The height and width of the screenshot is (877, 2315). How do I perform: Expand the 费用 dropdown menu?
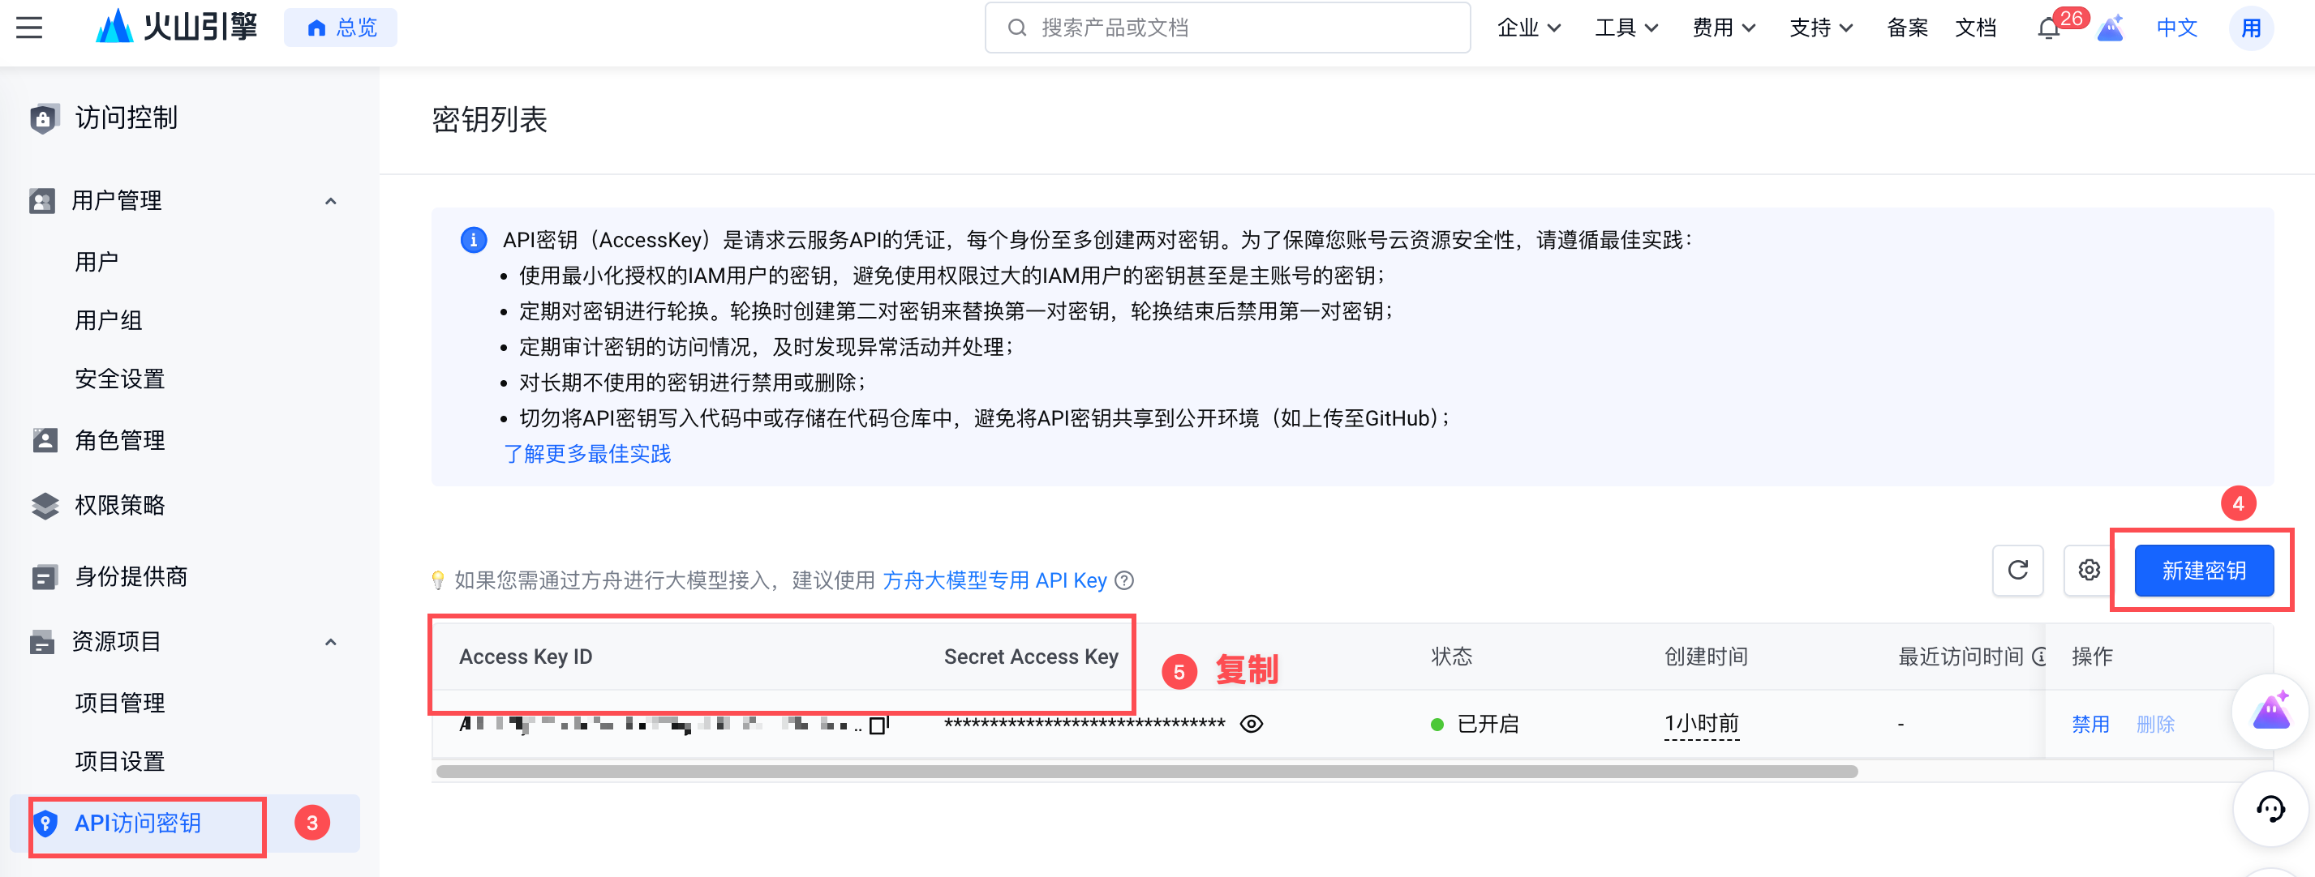pos(1724,28)
